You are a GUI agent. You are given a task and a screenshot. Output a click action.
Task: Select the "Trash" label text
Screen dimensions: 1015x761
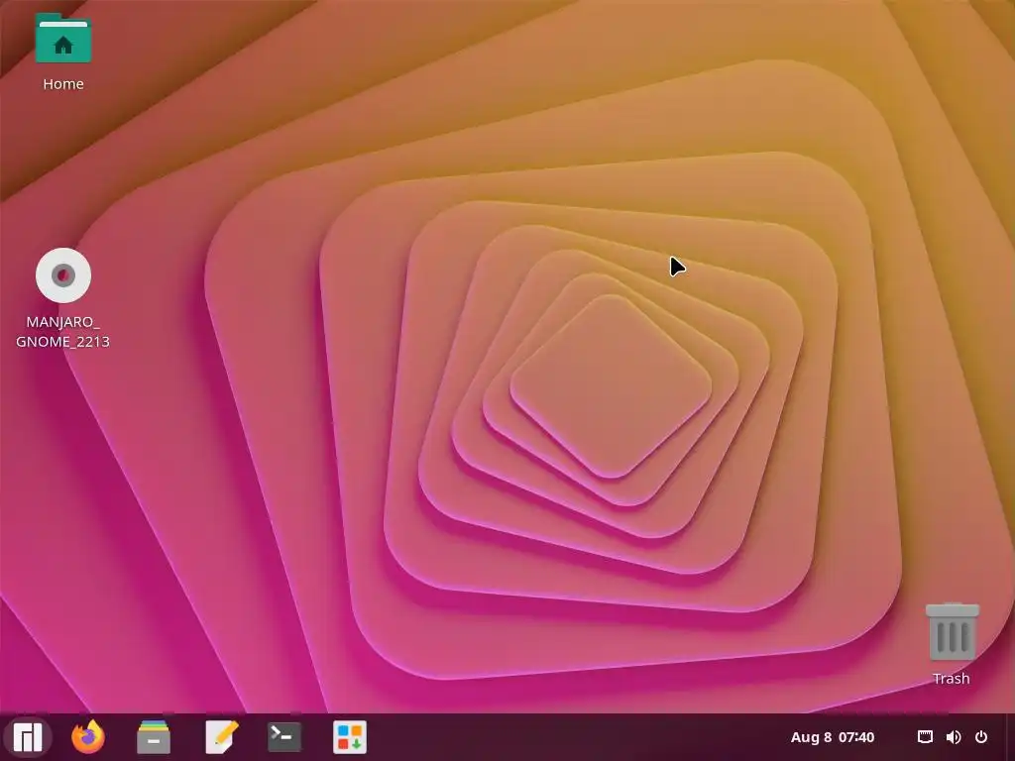(951, 678)
